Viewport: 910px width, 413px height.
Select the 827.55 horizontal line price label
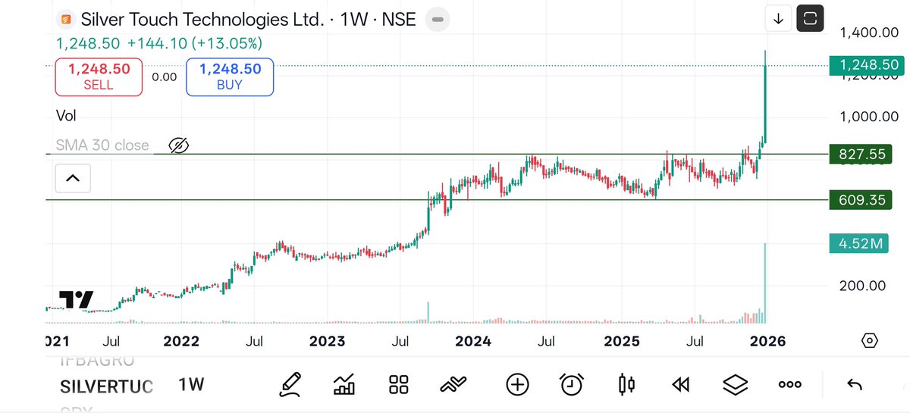[x=862, y=155]
